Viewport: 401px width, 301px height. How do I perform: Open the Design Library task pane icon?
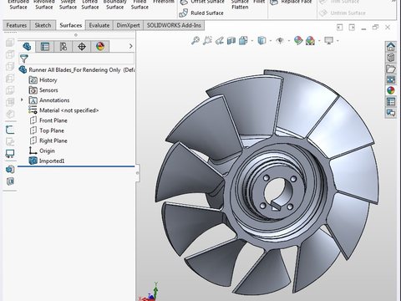[391, 58]
